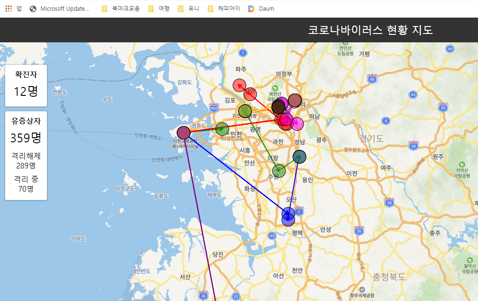Screen dimensions: 478x301
Task: Expand the 북마크모음 bookmark folder
Action: point(120,8)
